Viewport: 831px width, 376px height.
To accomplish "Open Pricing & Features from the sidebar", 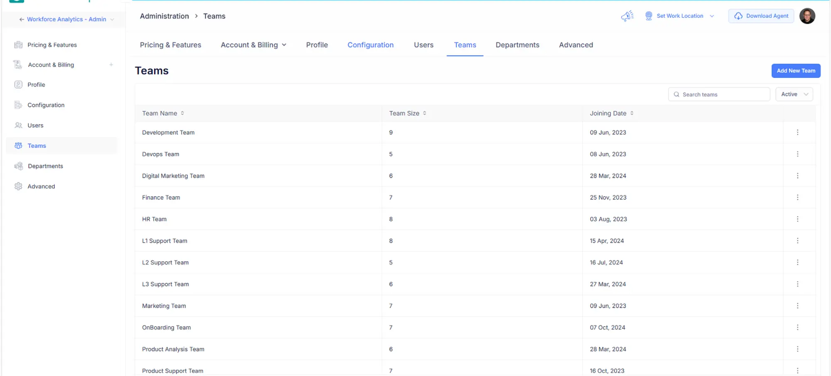I will 52,45.
